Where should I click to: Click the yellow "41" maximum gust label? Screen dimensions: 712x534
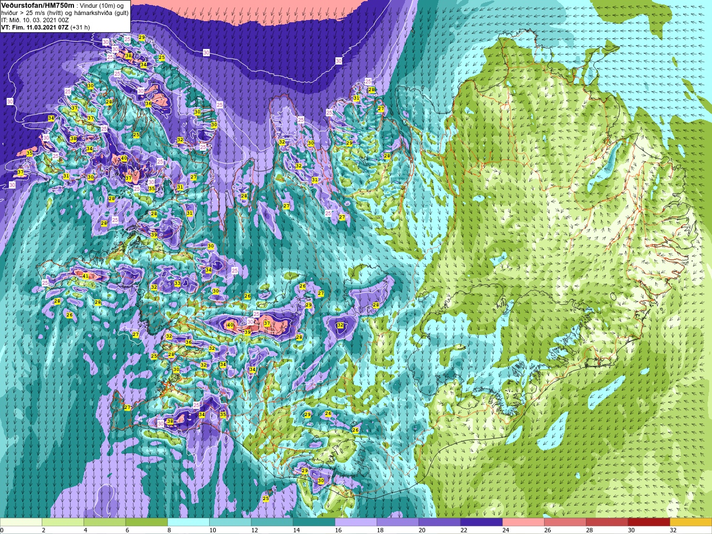point(85,276)
